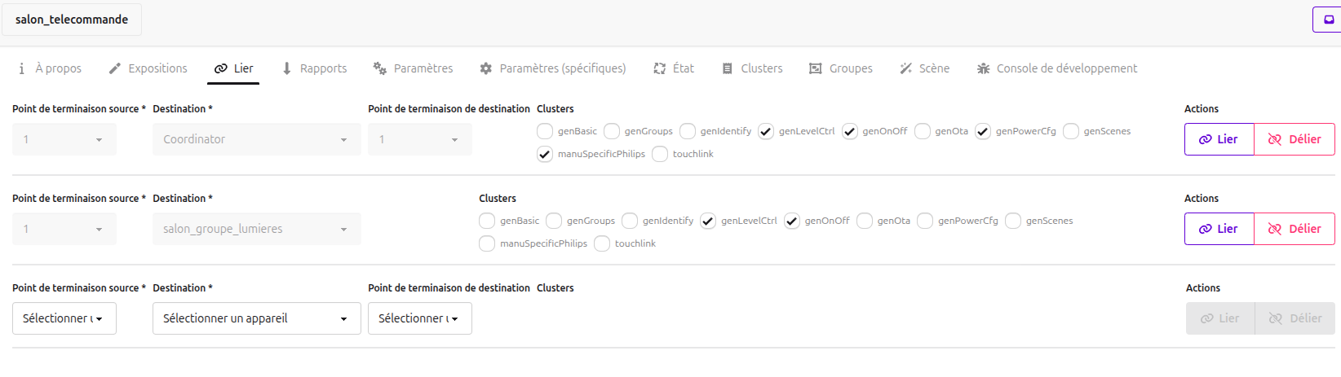
Task: Open the Sélectionner un appareil dropdown
Action: (256, 318)
